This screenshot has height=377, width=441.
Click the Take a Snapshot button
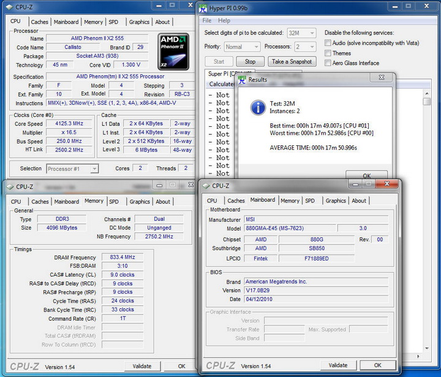coord(291,62)
